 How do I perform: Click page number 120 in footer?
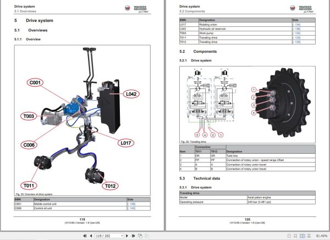(x=248, y=219)
